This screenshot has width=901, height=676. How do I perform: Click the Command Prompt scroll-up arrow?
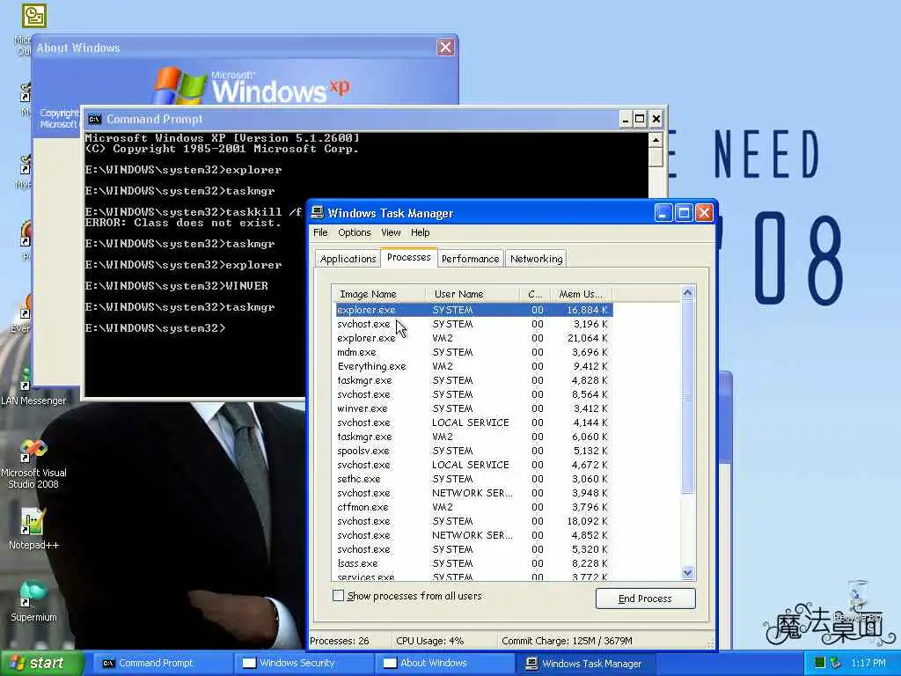656,140
